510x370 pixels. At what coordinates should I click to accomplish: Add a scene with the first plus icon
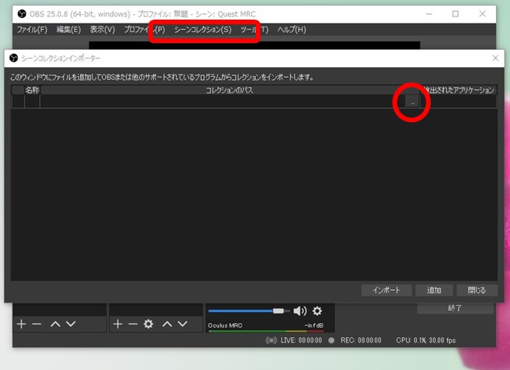pos(21,324)
